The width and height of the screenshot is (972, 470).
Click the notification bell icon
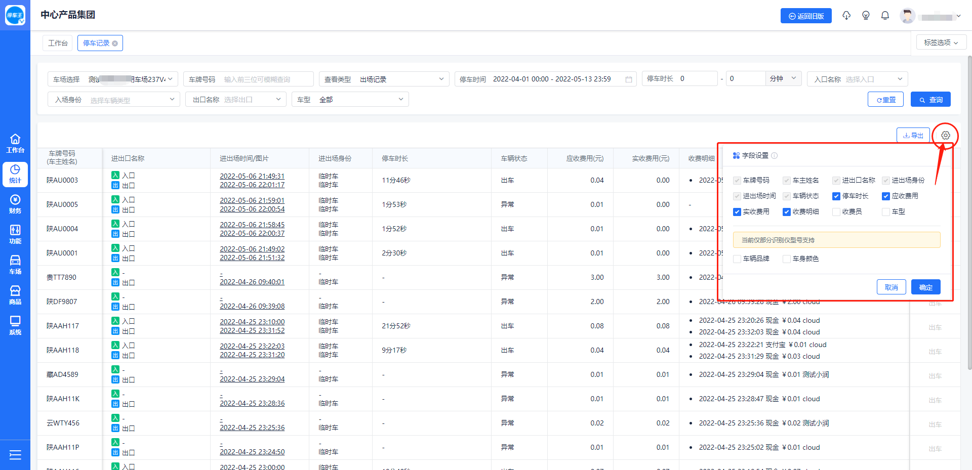click(x=885, y=16)
